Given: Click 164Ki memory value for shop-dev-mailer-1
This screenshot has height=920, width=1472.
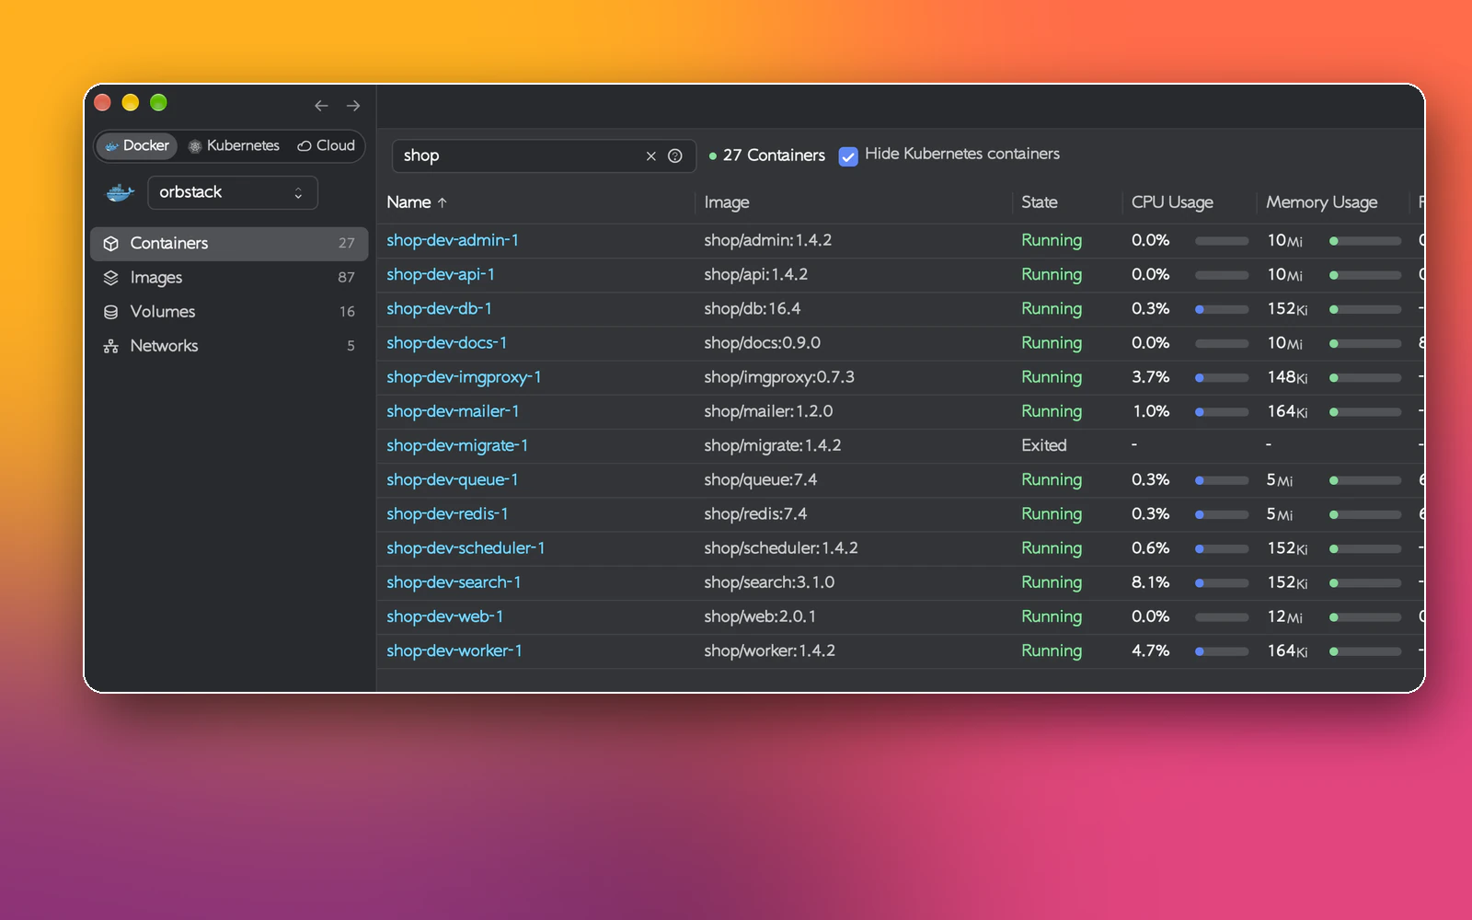Looking at the screenshot, I should 1287,411.
